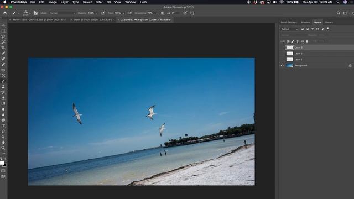Select the Blur tool (droplet icon)
Viewport: 354px width, 199px height.
tap(3, 109)
